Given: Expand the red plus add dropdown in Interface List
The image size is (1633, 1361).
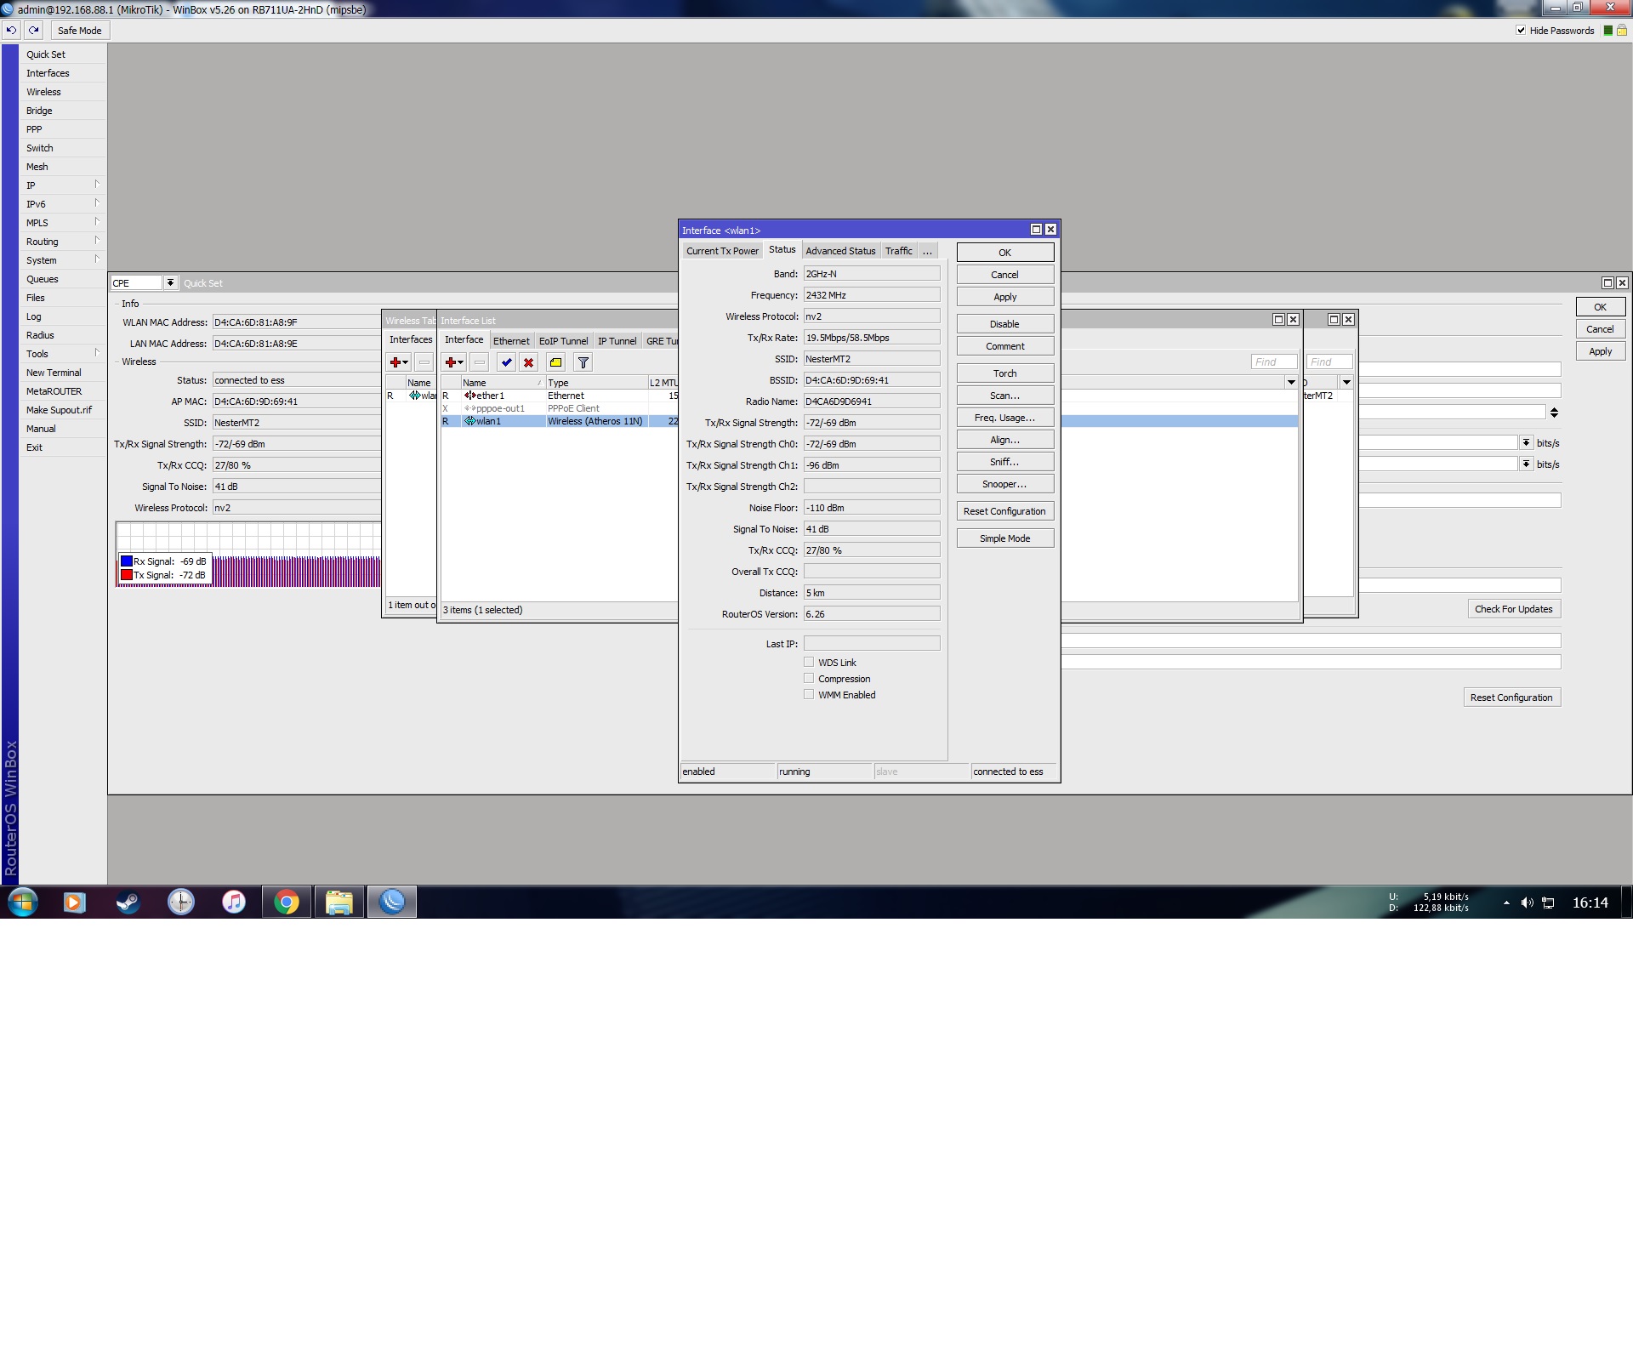Looking at the screenshot, I should coord(454,362).
